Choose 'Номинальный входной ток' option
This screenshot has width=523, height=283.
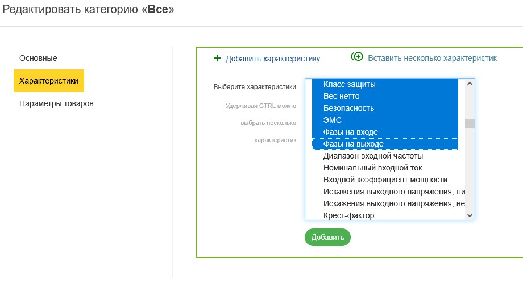tap(372, 168)
